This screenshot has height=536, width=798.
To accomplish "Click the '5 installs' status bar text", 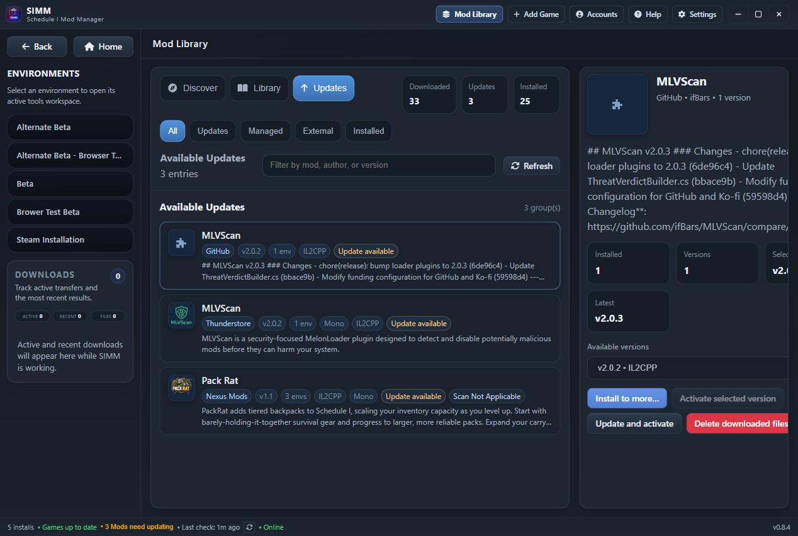I will [21, 527].
